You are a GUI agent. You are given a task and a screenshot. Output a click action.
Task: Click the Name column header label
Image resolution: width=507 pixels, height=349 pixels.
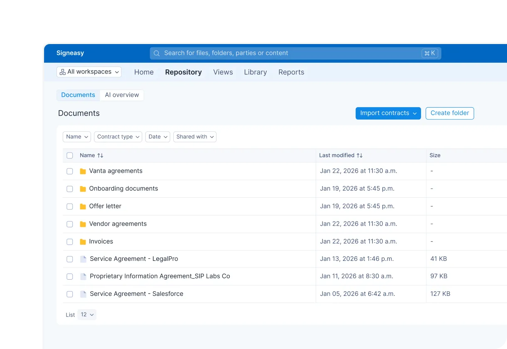[87, 155]
